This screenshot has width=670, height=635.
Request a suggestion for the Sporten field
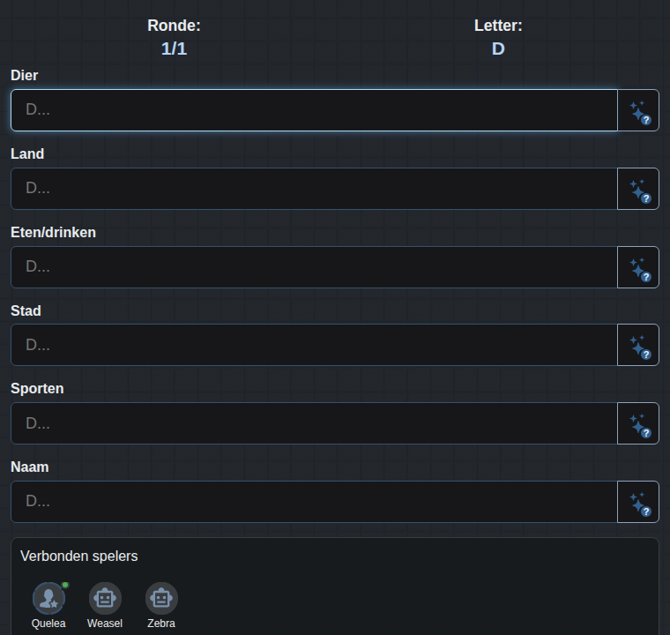(x=638, y=423)
